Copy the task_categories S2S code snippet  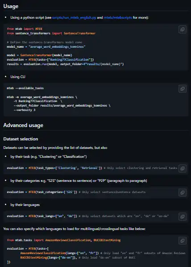(183, 193)
